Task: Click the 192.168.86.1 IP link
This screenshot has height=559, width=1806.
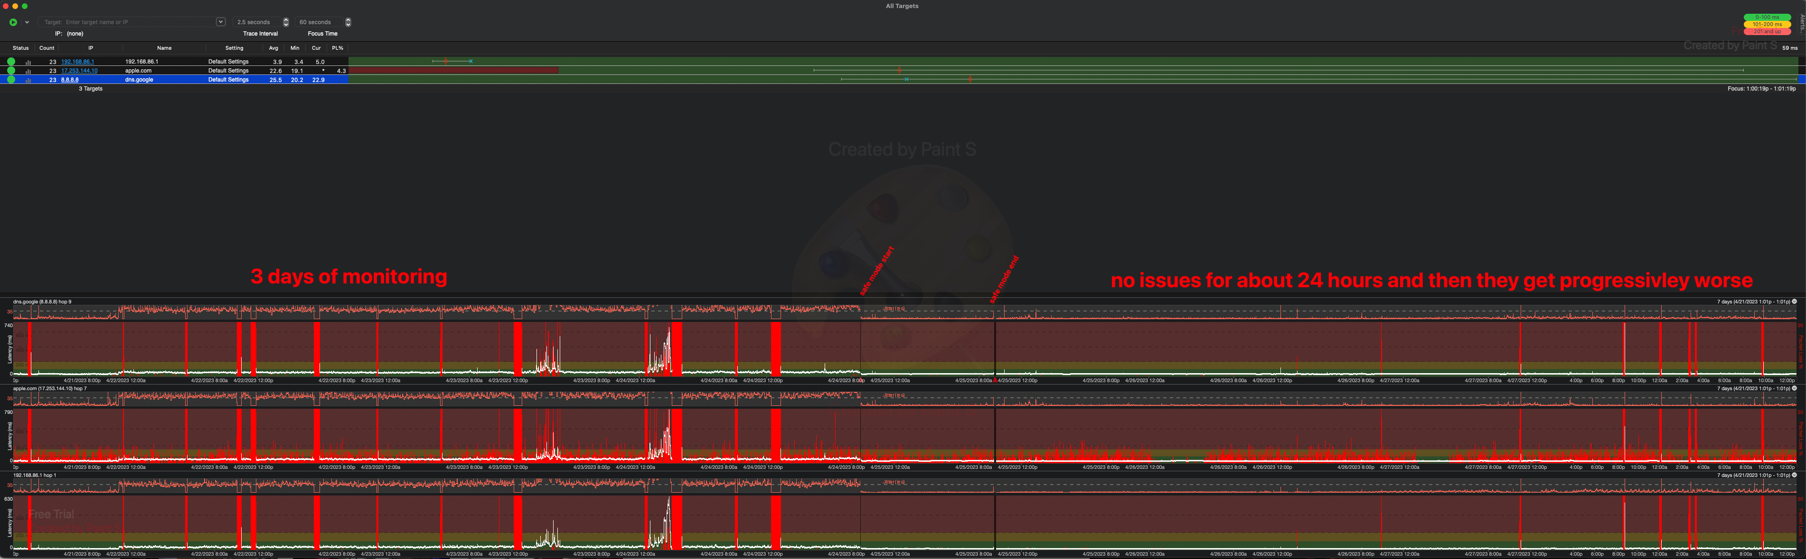Action: pyautogui.click(x=77, y=62)
